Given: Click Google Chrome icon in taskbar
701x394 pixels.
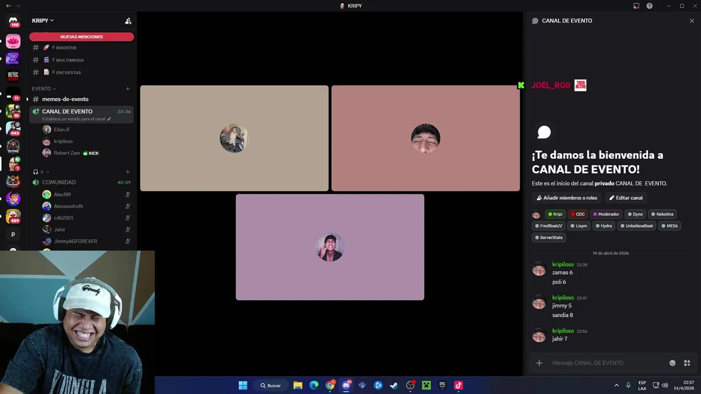Looking at the screenshot, I should click(x=330, y=385).
